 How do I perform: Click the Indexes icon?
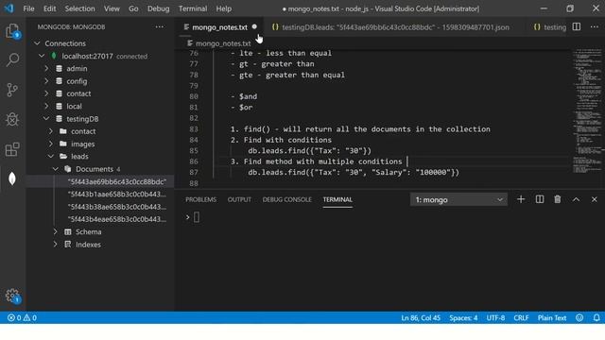click(68, 245)
